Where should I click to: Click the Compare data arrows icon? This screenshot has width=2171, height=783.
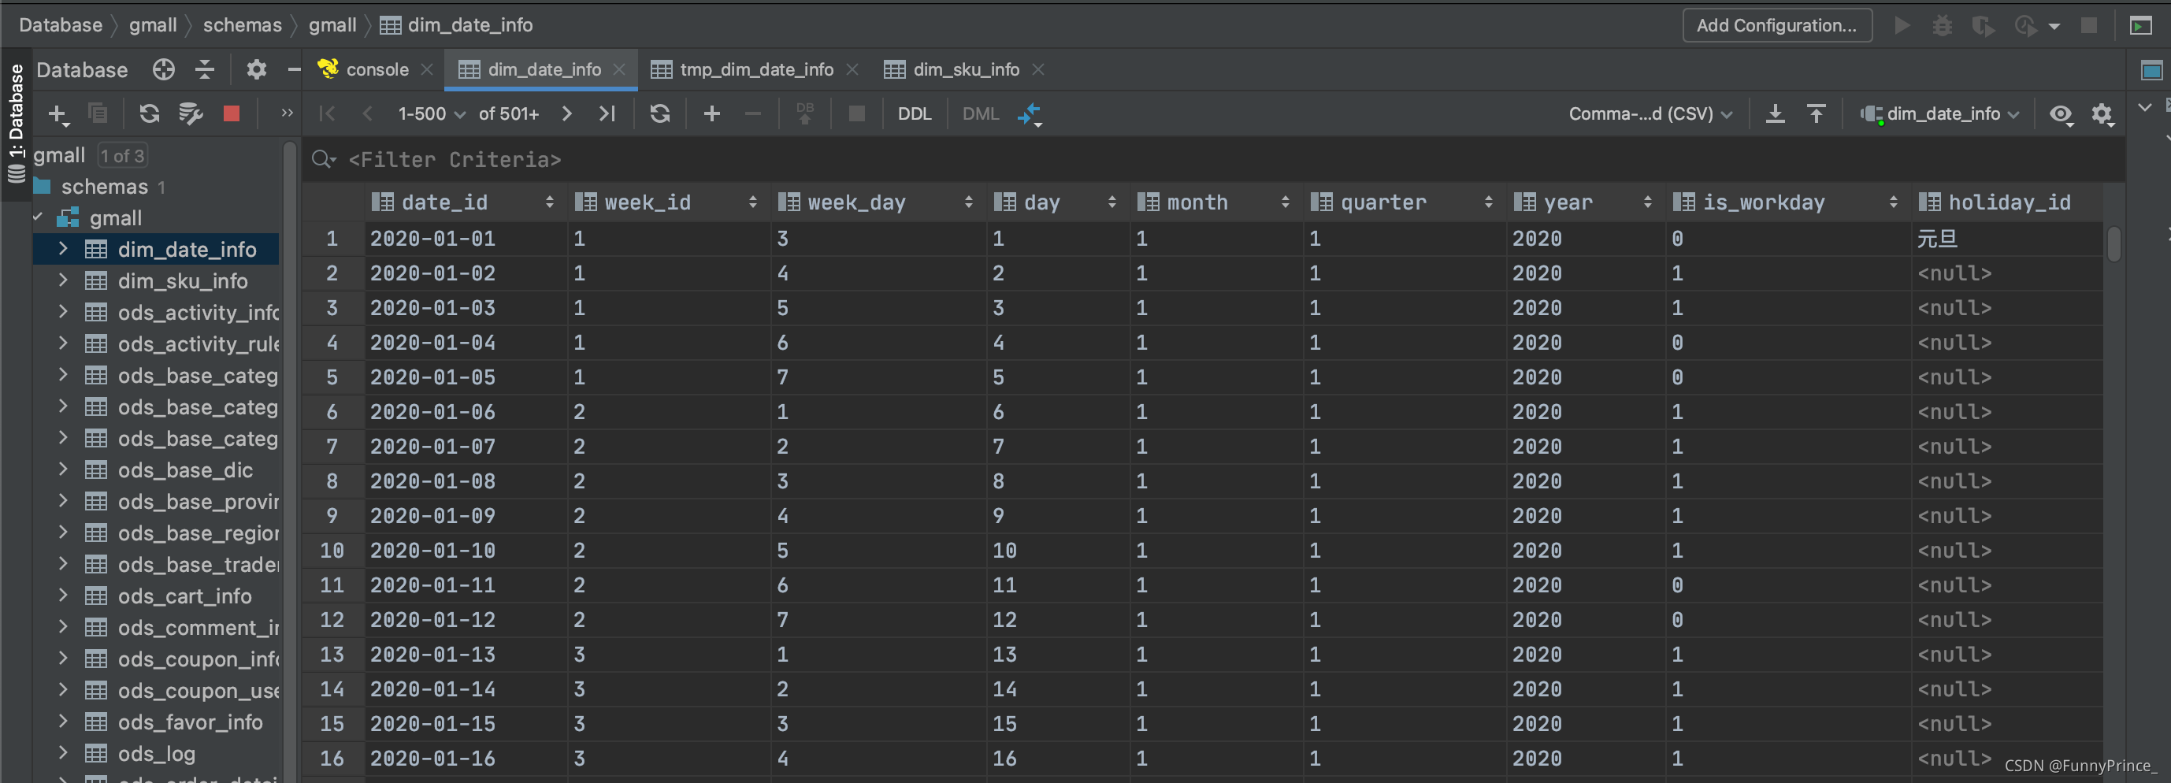pyautogui.click(x=1030, y=113)
